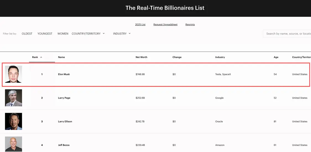311x152 pixels.
Task: Click the search by name field
Action: [288, 34]
